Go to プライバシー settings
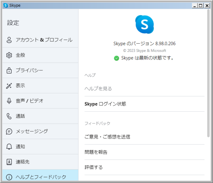The image size is (213, 183). tap(40, 70)
